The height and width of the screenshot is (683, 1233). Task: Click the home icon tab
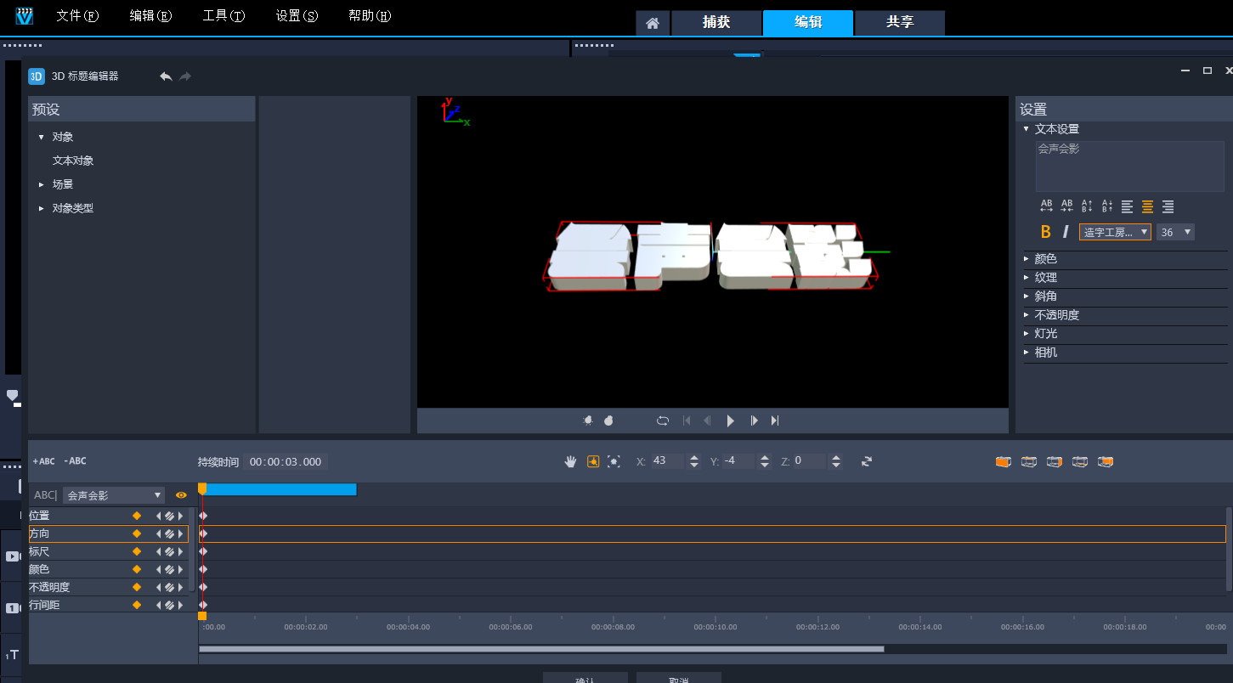pos(653,23)
